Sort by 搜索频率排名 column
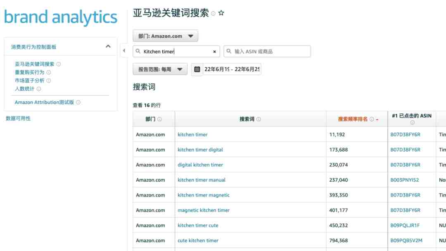Screen dimensions: 446x251 pos(353,119)
